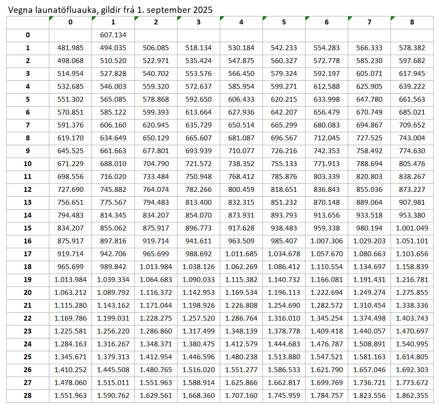Click value 896.773

(x=198, y=228)
